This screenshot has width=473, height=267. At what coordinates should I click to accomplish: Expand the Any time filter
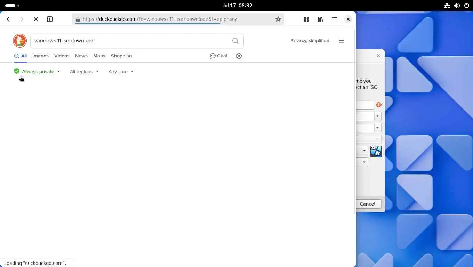click(x=121, y=72)
